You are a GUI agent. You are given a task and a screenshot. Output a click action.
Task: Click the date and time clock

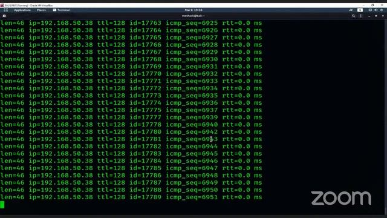coord(193,10)
